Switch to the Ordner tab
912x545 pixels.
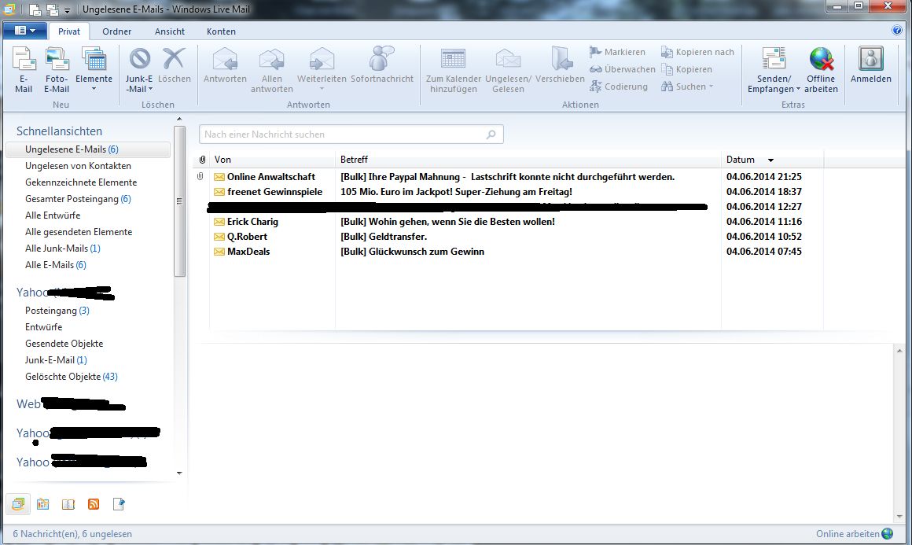point(117,31)
